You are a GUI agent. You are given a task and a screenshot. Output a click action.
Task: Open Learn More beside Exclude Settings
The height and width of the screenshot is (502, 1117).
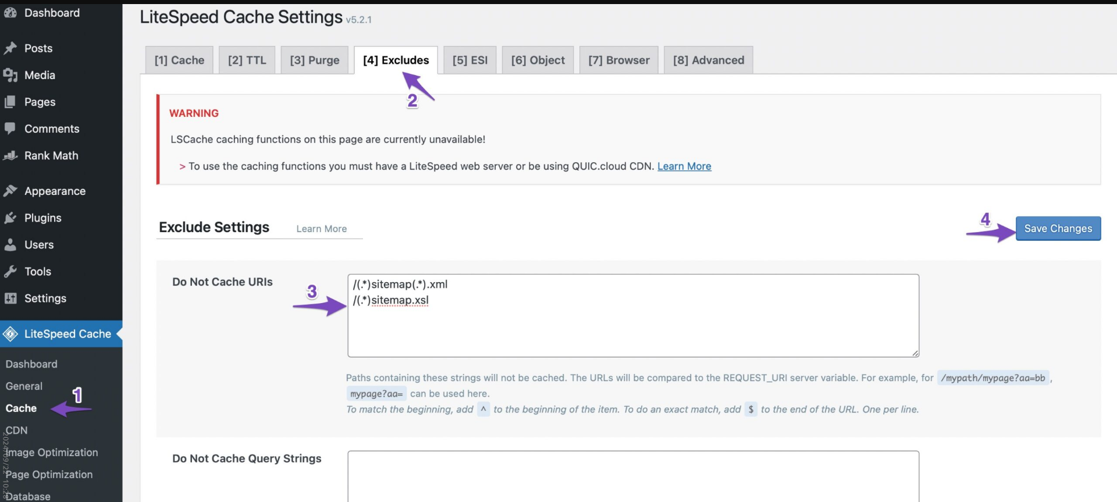click(x=322, y=229)
